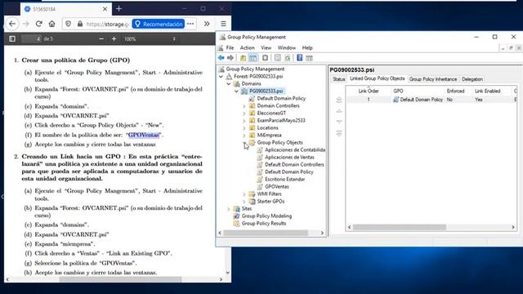Toggle the Show/Hide Action Pane toolbar icon

coord(309,58)
